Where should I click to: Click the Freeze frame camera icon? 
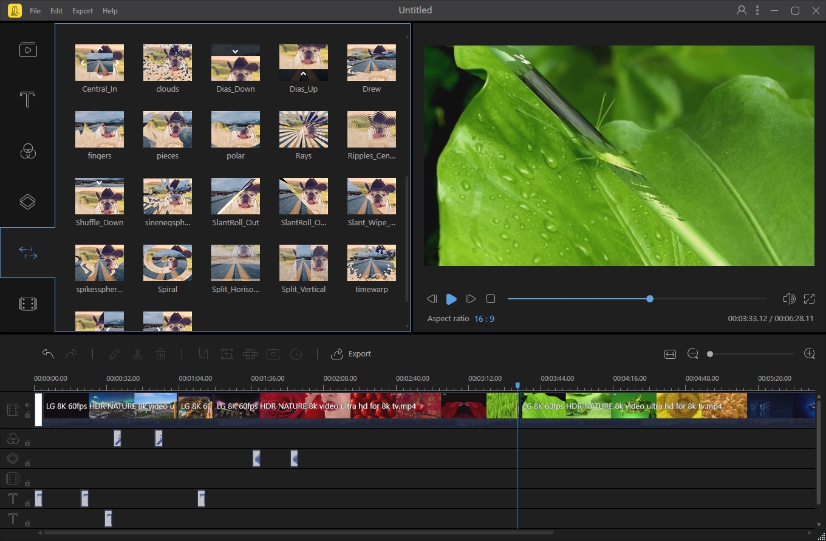click(x=273, y=354)
